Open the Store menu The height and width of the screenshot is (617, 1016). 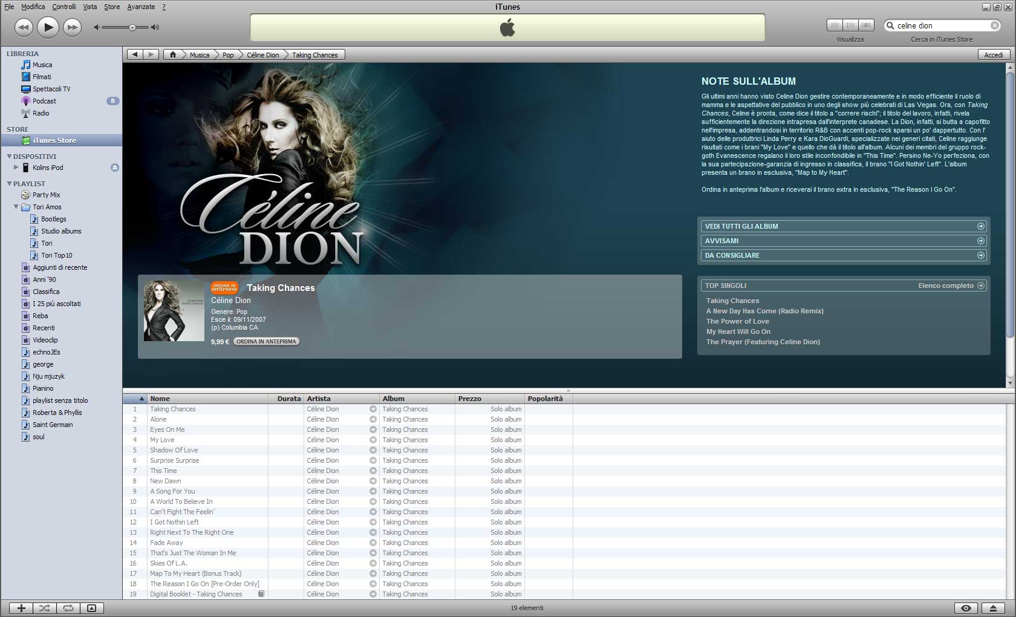click(x=112, y=7)
